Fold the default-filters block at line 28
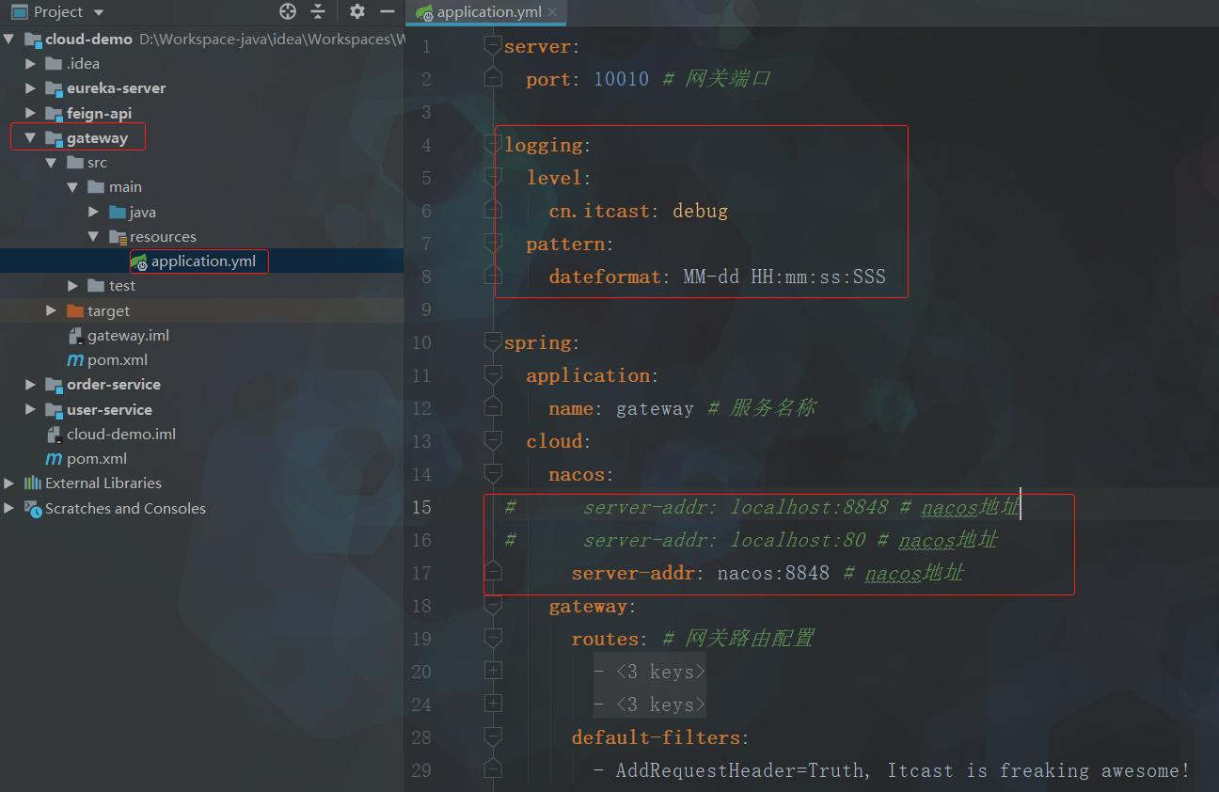 [492, 736]
